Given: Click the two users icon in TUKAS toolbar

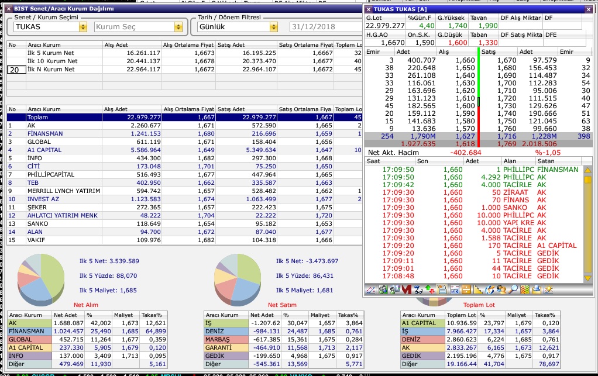Looking at the screenshot, I should coord(501,289).
